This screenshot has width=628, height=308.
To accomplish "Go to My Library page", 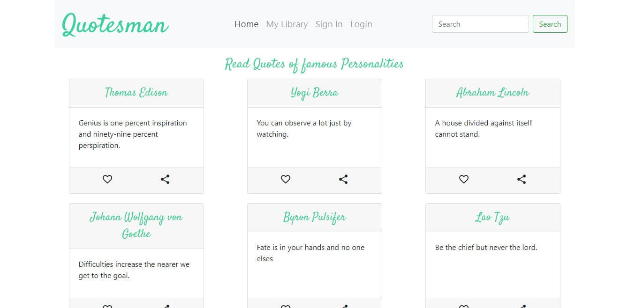I will (287, 24).
